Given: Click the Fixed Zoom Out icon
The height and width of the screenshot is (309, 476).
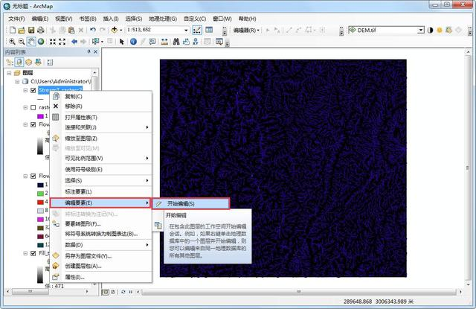Looking at the screenshot, I should click(62, 42).
